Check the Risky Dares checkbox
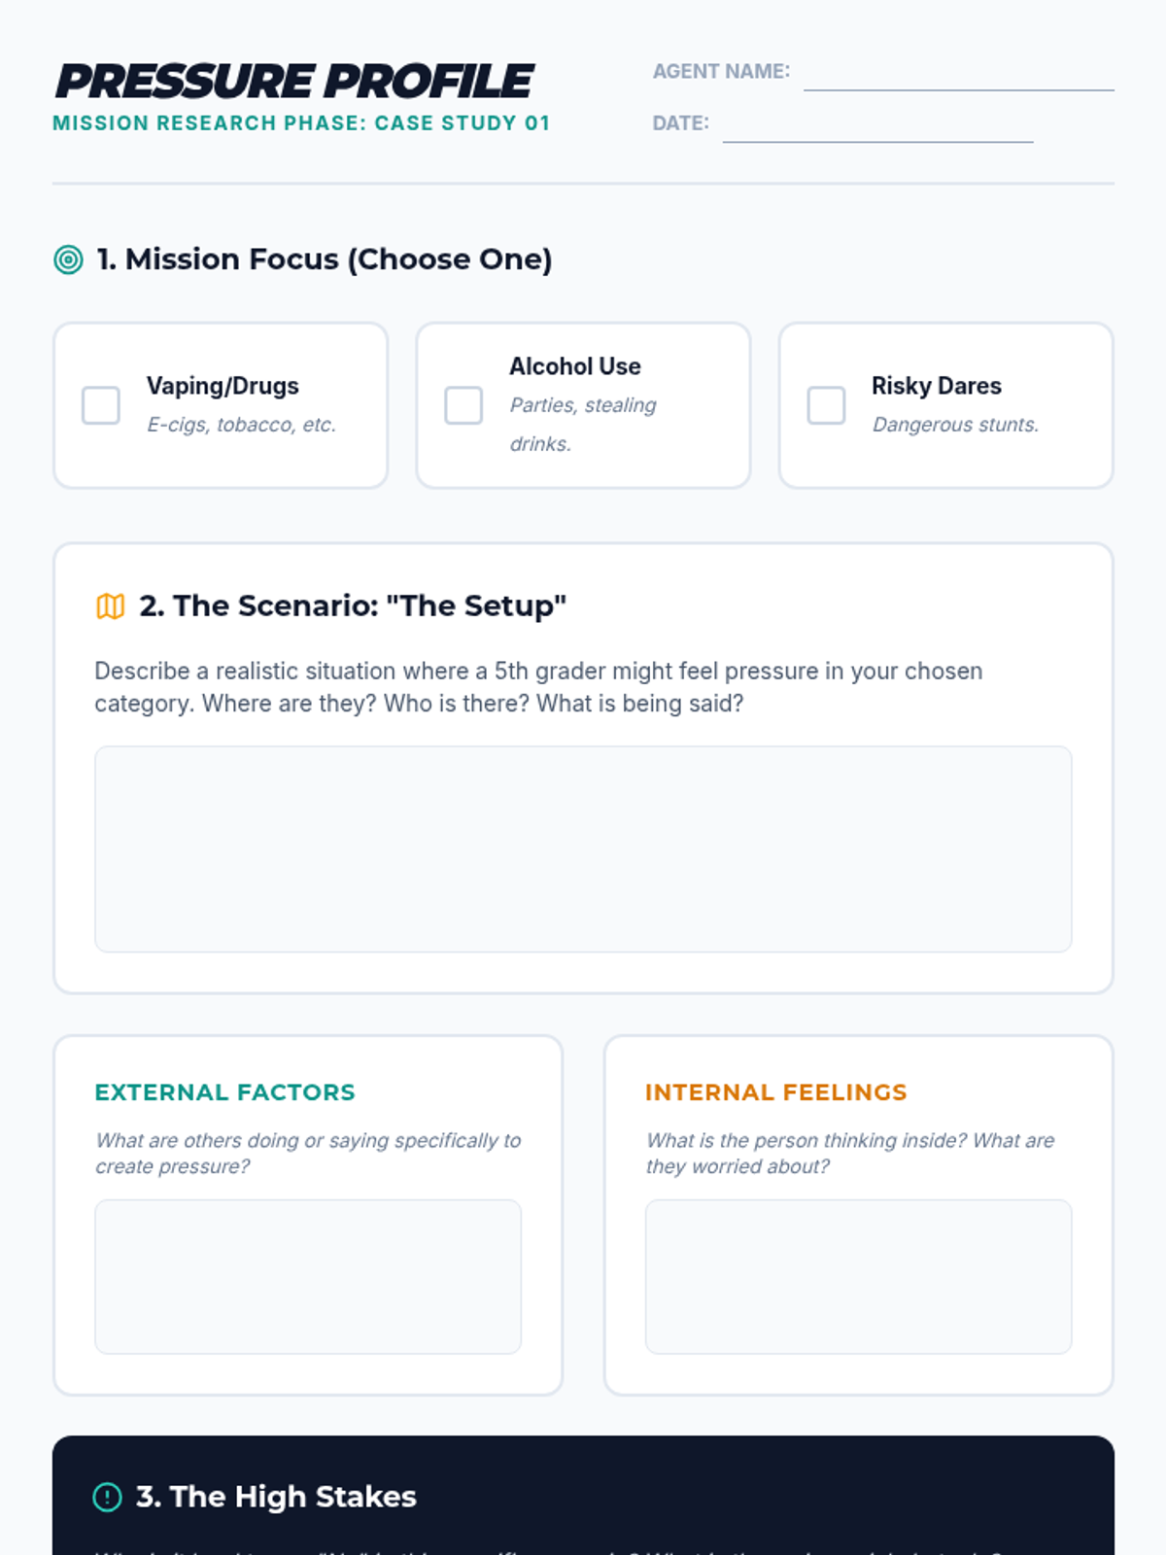1166x1555 pixels. click(x=827, y=405)
